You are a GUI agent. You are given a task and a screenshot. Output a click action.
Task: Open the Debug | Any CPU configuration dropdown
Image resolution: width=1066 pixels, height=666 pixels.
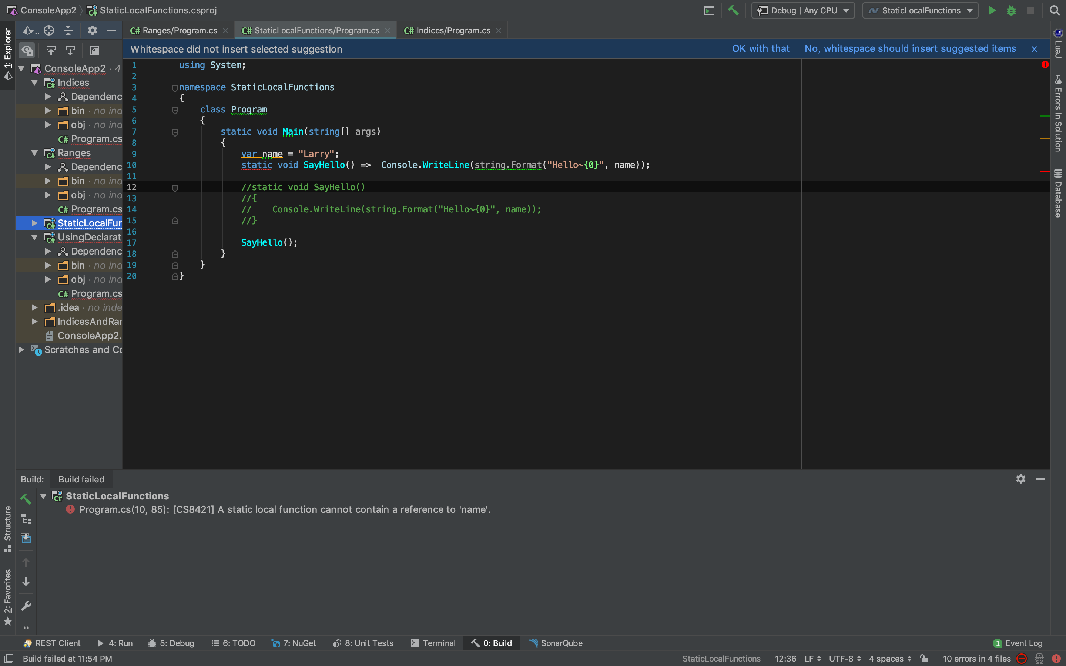802,11
